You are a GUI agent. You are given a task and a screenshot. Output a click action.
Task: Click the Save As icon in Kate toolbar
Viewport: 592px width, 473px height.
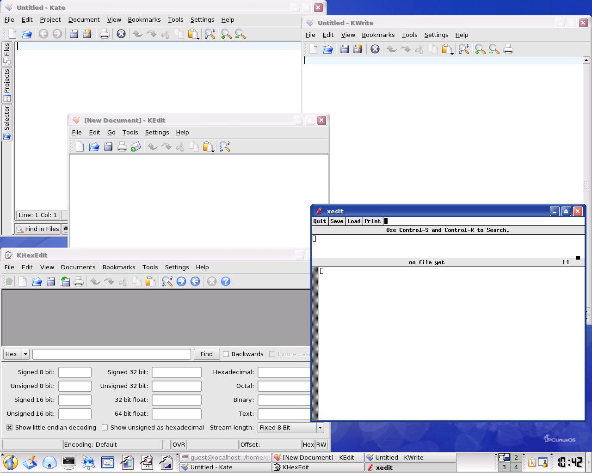pos(87,34)
